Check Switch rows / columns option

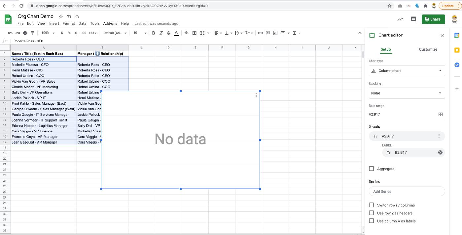click(x=372, y=205)
